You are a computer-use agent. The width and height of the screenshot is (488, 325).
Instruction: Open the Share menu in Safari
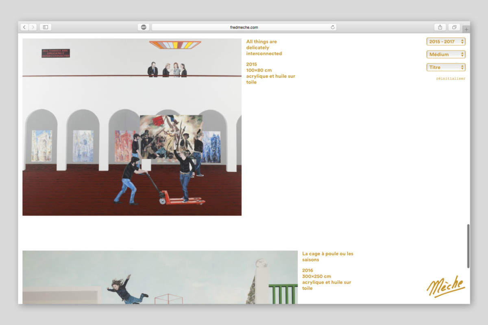click(440, 27)
